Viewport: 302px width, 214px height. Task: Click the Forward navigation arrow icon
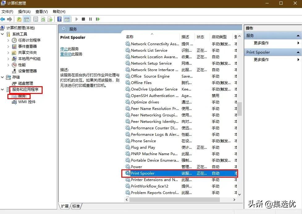[10, 19]
